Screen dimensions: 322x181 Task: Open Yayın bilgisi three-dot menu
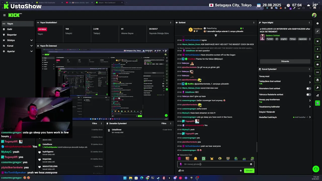pos(309,23)
